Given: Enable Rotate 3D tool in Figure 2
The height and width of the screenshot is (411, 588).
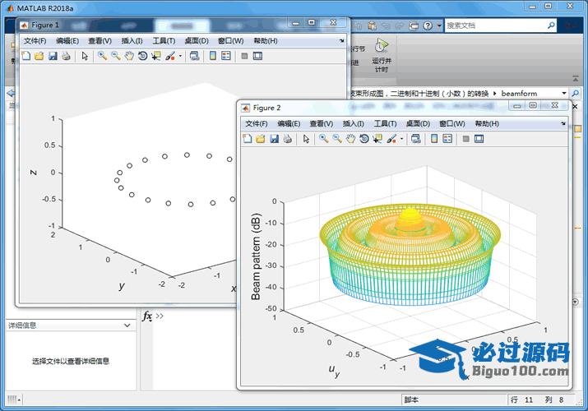Looking at the screenshot, I should click(x=363, y=139).
